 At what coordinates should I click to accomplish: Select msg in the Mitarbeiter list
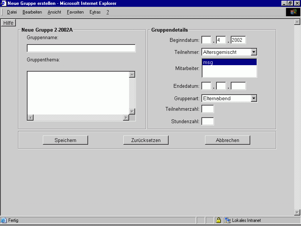(229, 63)
